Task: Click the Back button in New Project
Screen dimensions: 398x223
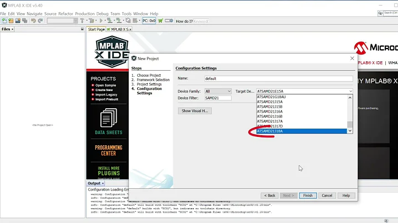Action: [269, 195]
